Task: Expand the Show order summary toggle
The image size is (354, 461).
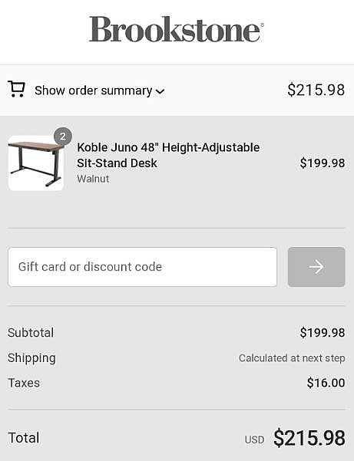Action: pyautogui.click(x=100, y=91)
